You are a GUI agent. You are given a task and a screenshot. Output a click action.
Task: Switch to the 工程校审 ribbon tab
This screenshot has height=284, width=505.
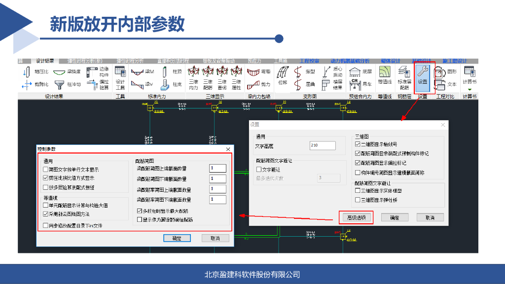309,61
